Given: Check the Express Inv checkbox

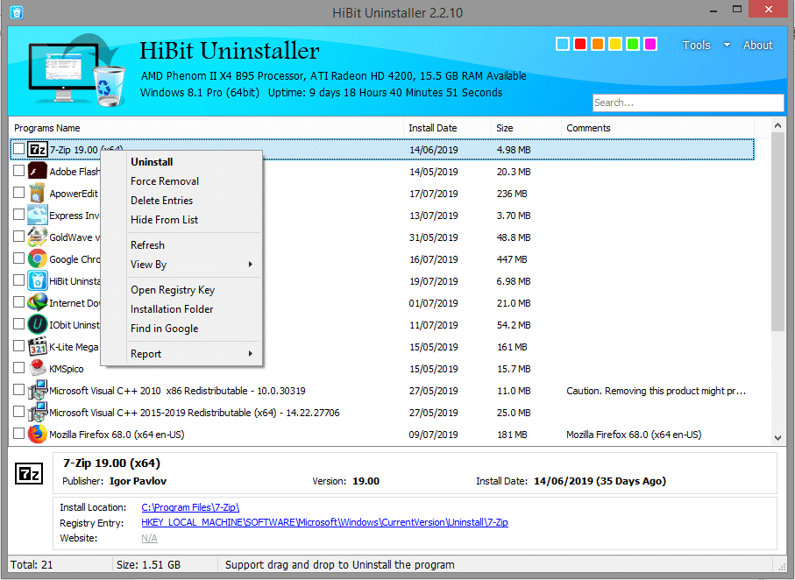Looking at the screenshot, I should pos(18,215).
